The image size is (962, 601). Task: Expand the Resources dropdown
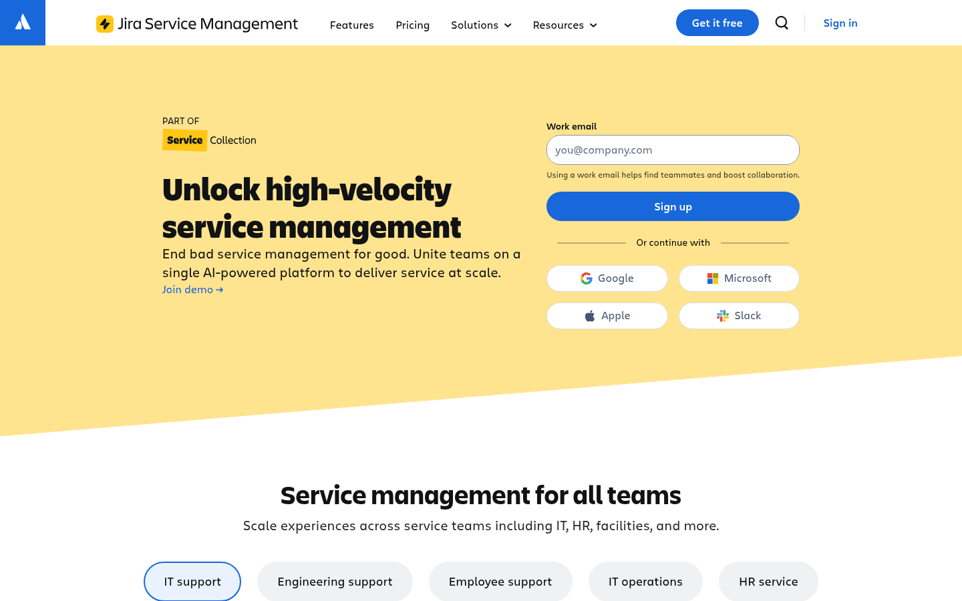565,25
